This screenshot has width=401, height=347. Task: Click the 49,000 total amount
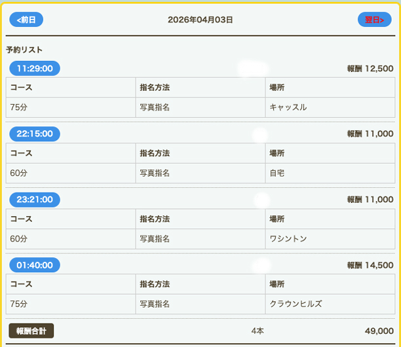tap(379, 331)
